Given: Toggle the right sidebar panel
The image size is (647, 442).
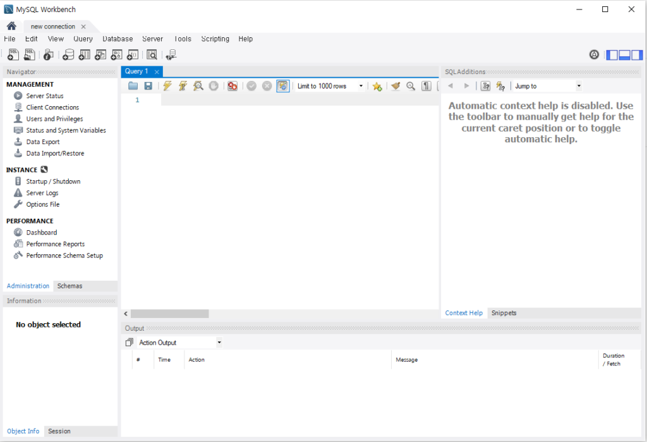Looking at the screenshot, I should pos(637,54).
